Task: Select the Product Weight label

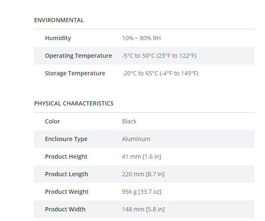Action: 67,192
